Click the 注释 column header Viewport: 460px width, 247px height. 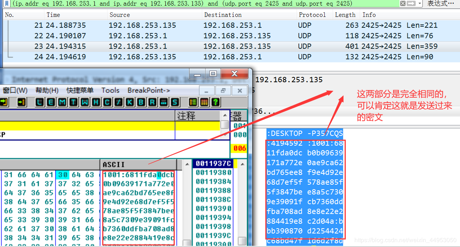(x=198, y=116)
